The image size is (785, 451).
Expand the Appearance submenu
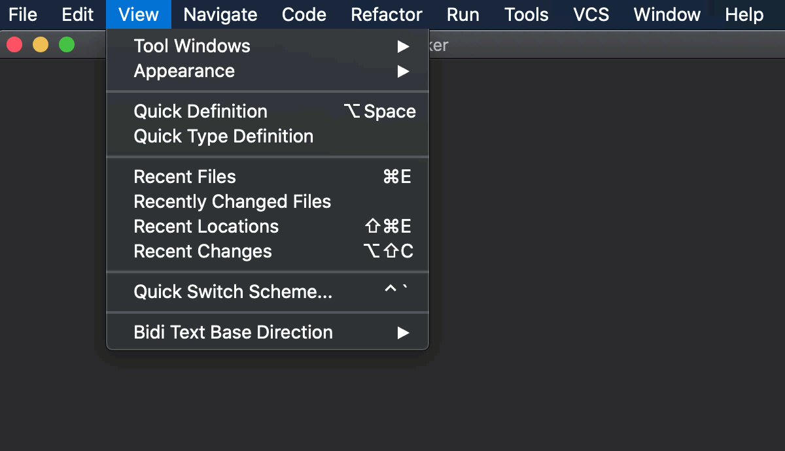pos(184,71)
